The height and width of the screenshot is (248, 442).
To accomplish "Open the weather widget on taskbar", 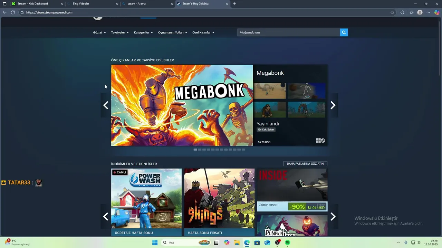I will click(x=18, y=242).
